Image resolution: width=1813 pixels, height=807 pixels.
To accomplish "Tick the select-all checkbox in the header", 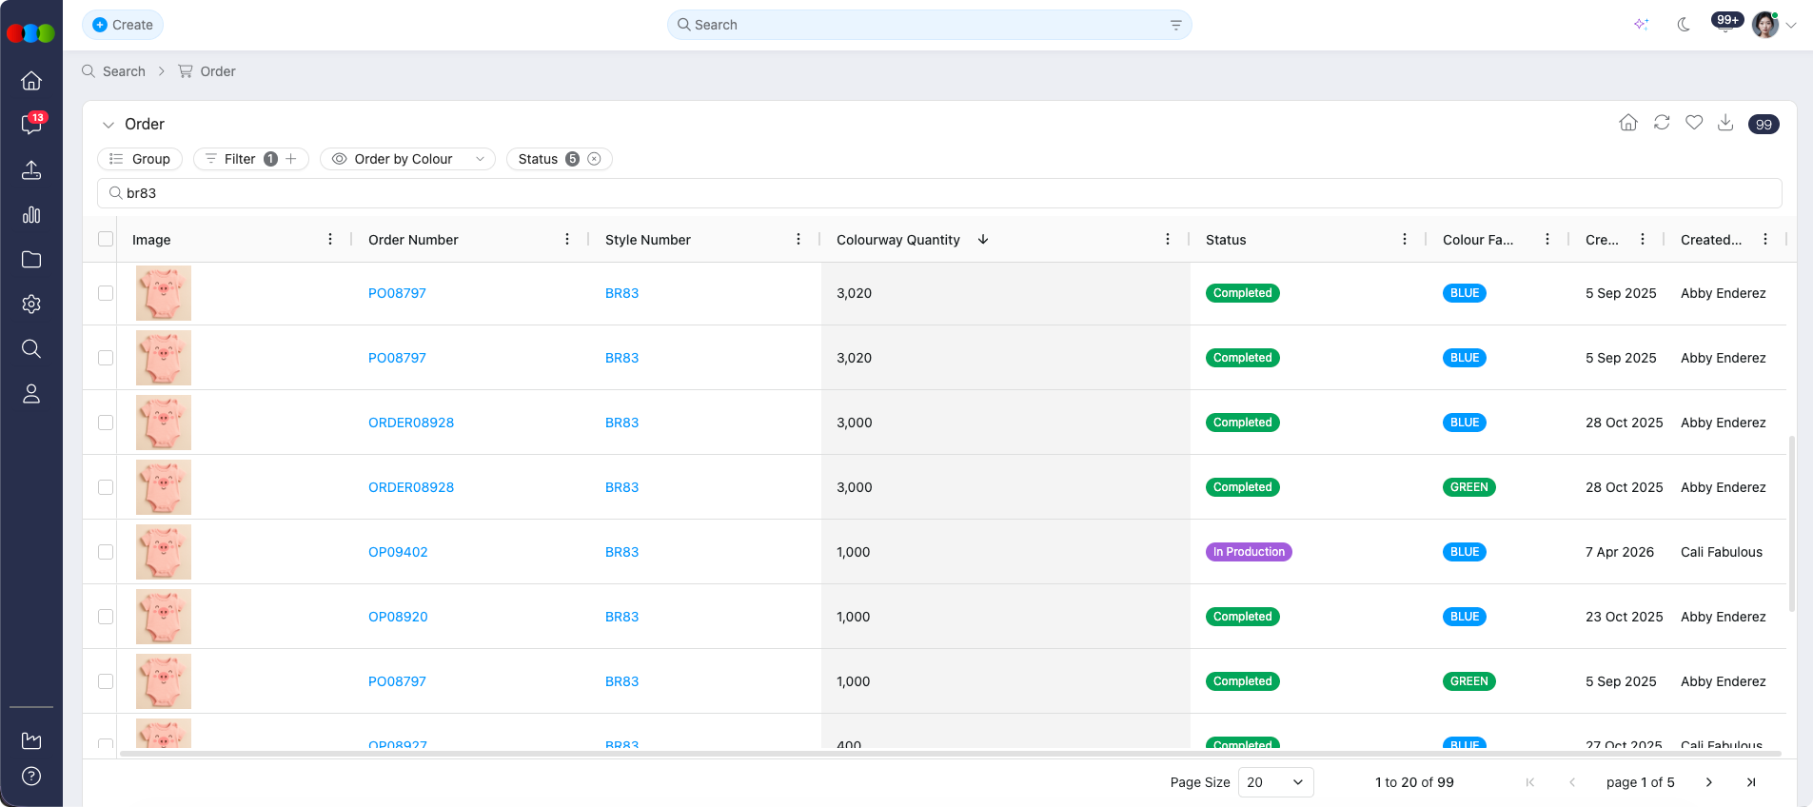I will [x=106, y=240].
